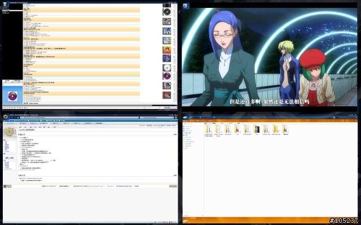Click the edit link beside the lower wiki section heading

click(x=175, y=175)
